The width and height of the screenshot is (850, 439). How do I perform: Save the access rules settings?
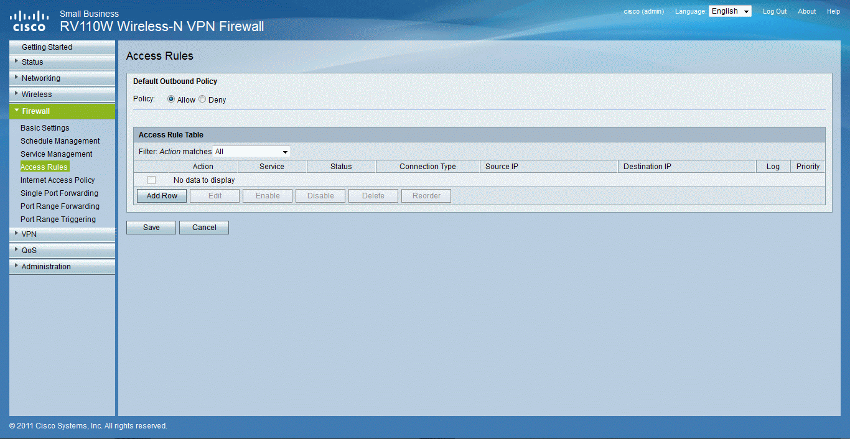tap(151, 228)
